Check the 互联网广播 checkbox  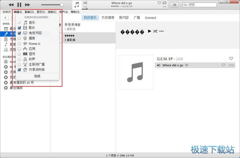click(19, 64)
